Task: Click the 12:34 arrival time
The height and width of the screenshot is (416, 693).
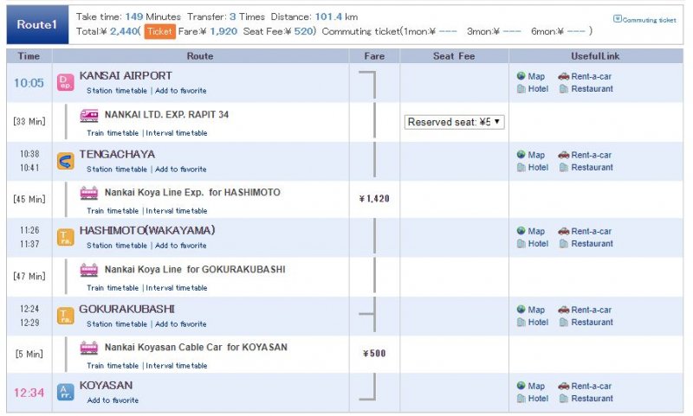Action: point(29,393)
